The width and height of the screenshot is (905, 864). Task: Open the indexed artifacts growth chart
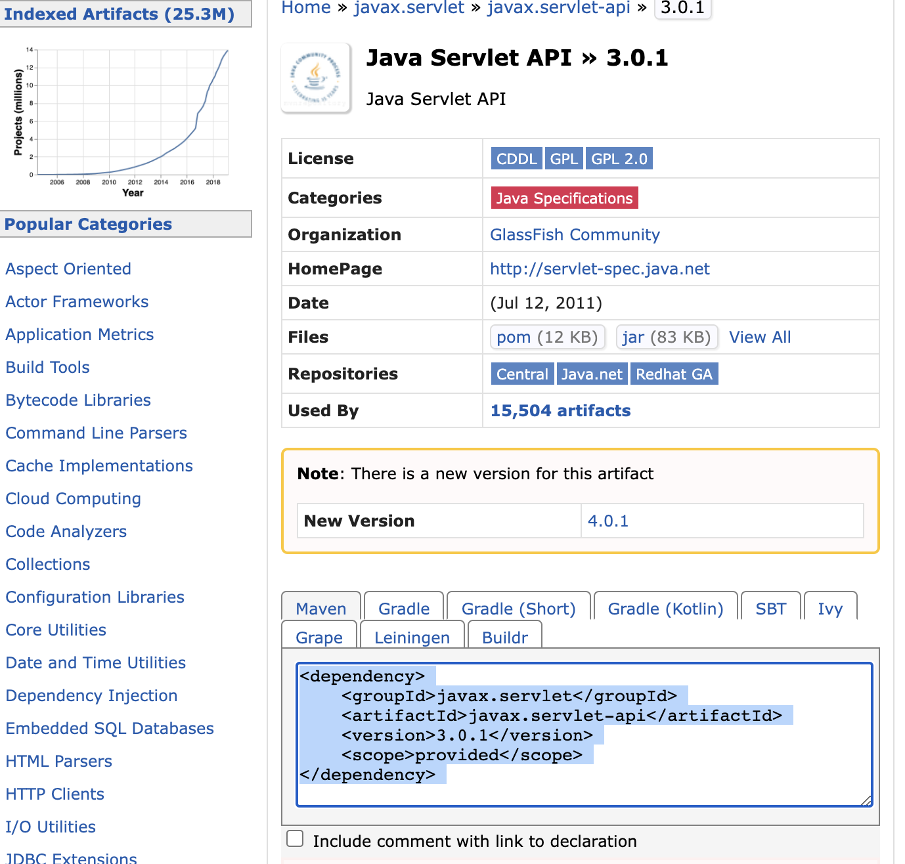pos(121,121)
